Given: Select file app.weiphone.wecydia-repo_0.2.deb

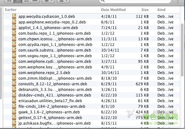Looking at the screenshot, I should (x=52, y=22).
